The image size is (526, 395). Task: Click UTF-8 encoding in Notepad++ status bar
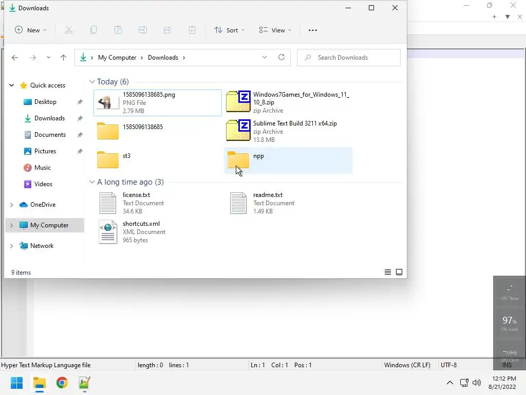tap(448, 365)
